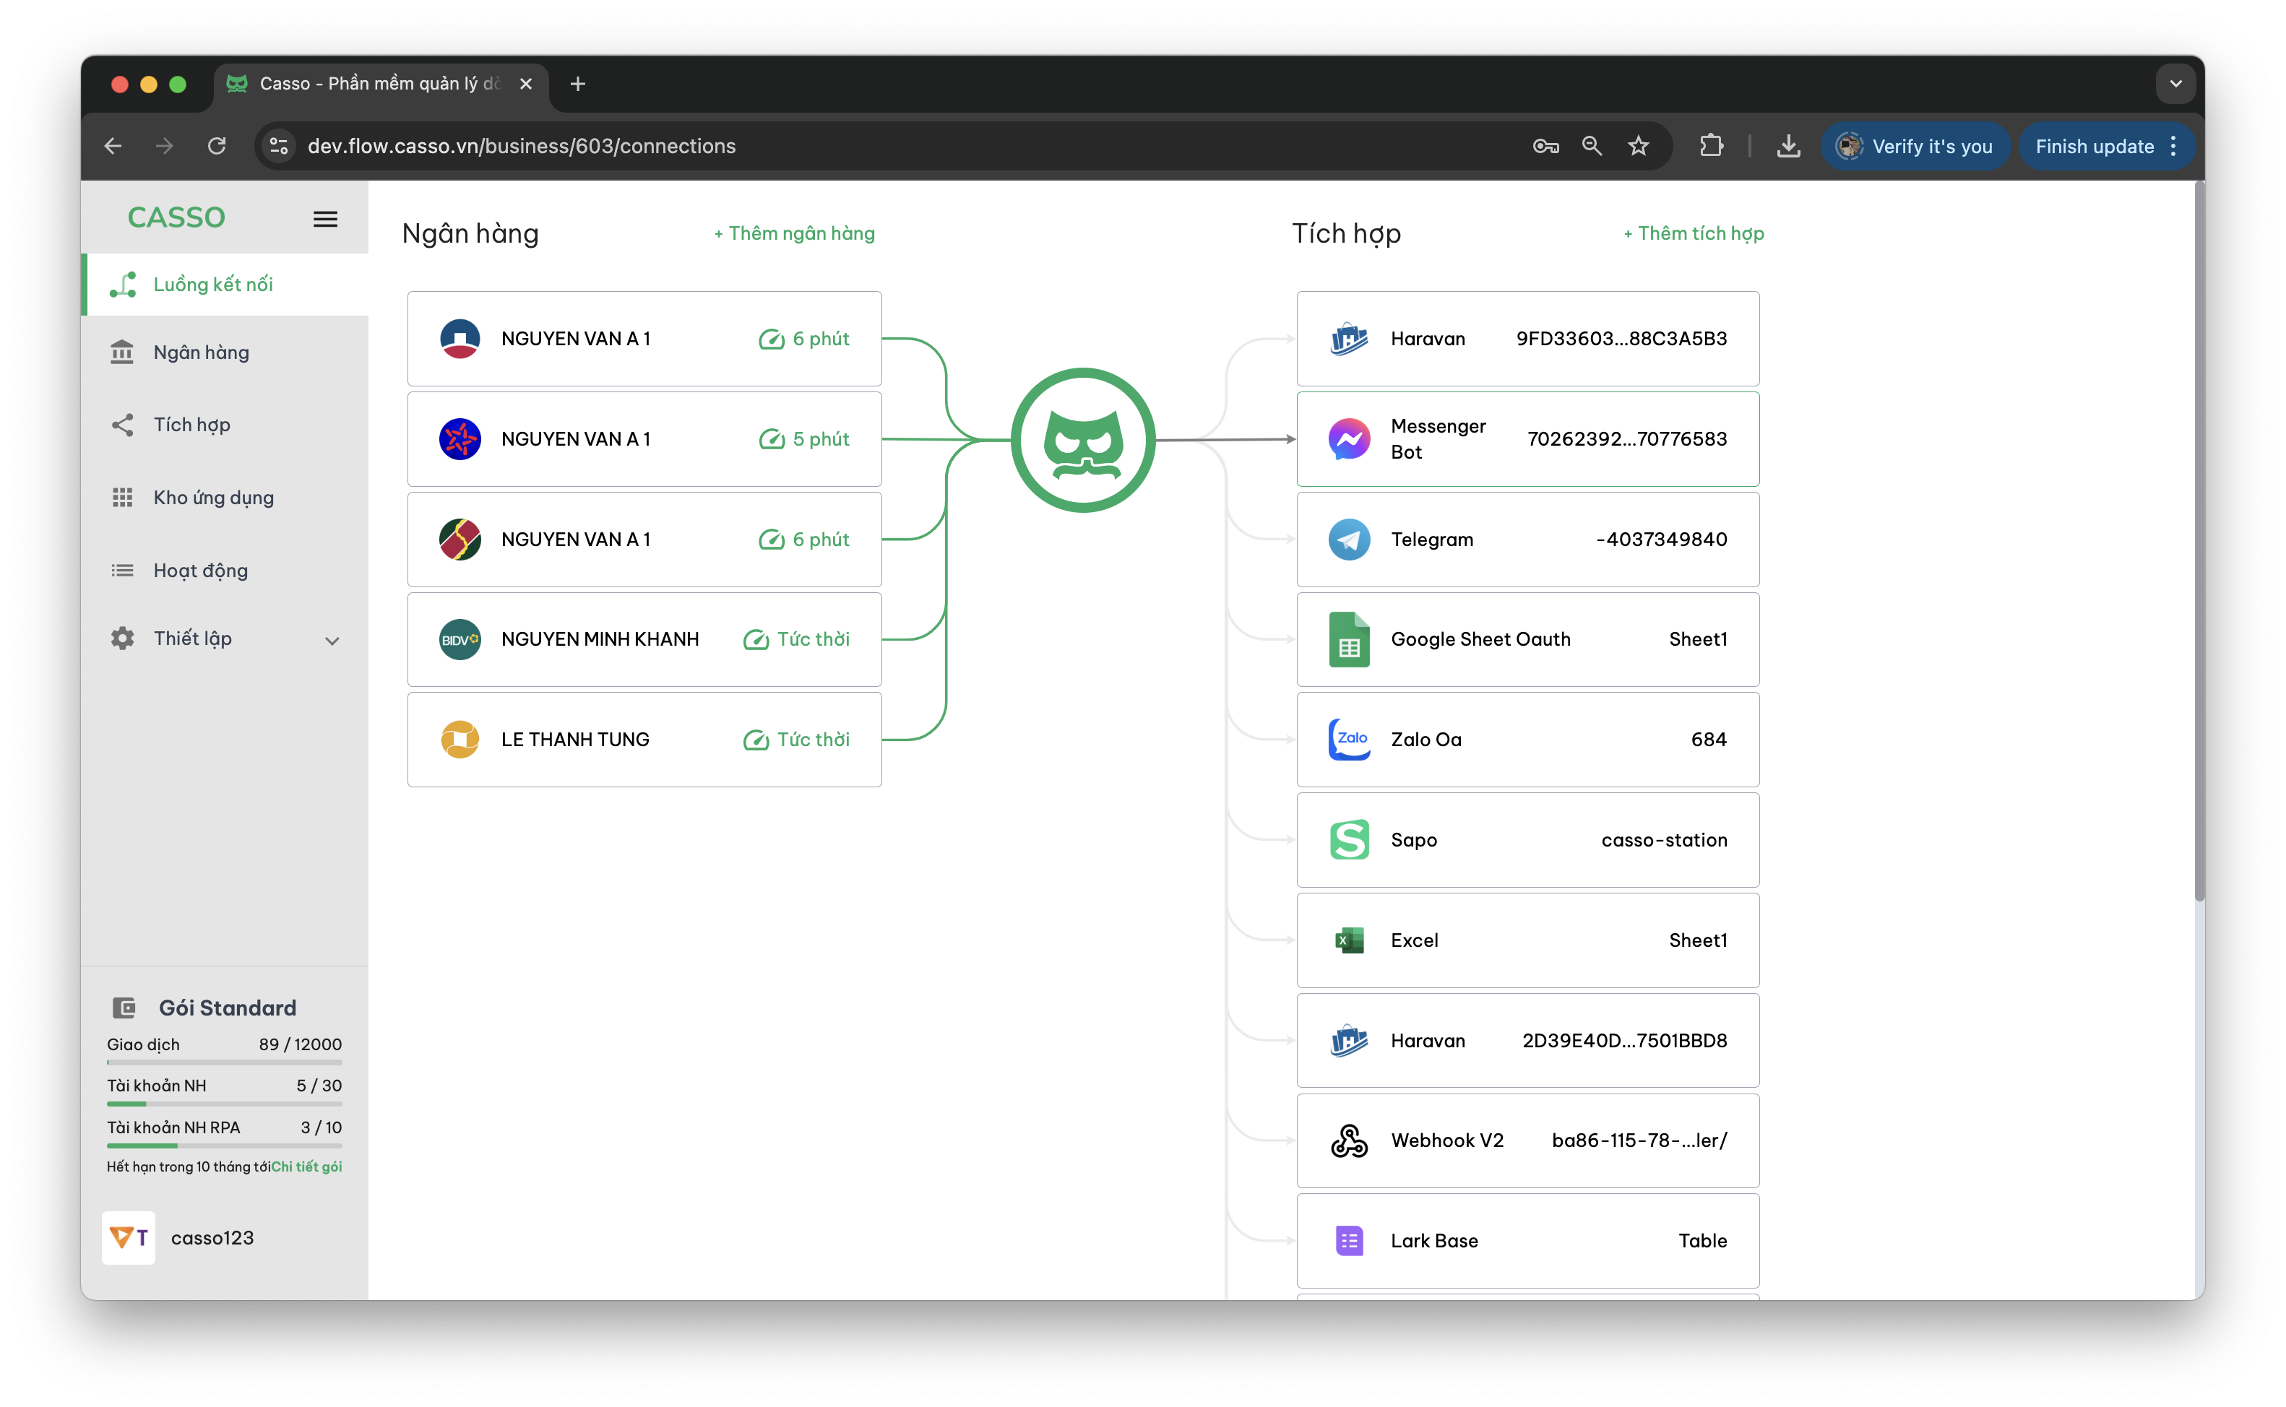Click Thêm ngân hàng link
The height and width of the screenshot is (1407, 2286).
click(x=794, y=233)
